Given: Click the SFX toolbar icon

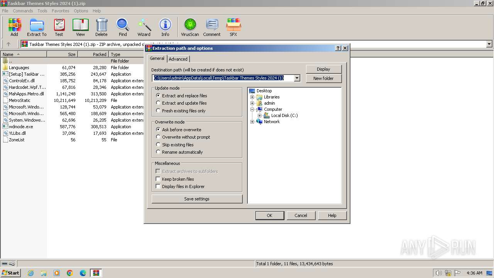Looking at the screenshot, I should point(233,27).
